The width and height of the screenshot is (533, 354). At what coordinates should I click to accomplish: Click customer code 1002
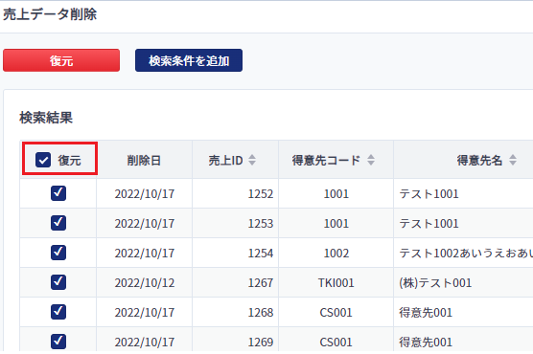(336, 254)
